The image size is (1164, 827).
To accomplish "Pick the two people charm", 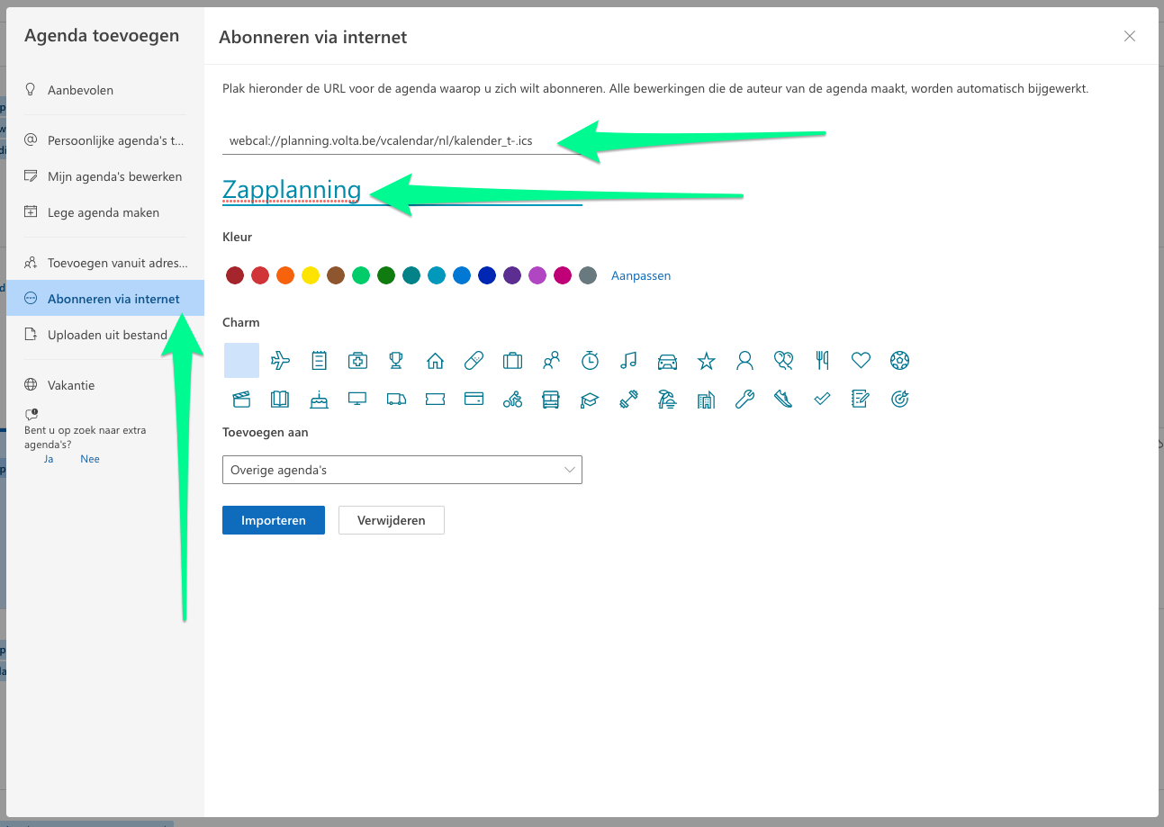I will [x=551, y=361].
